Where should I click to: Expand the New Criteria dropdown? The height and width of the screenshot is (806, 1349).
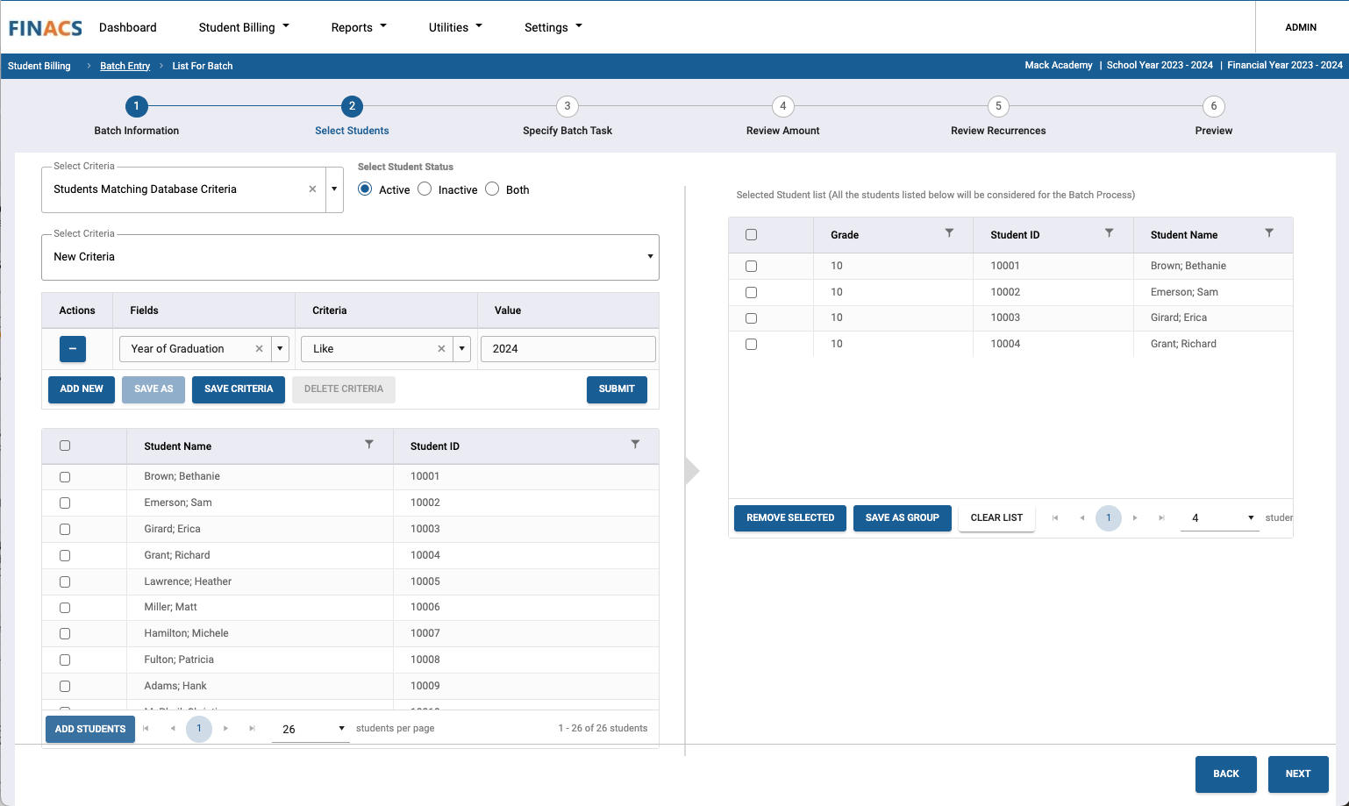pos(650,257)
